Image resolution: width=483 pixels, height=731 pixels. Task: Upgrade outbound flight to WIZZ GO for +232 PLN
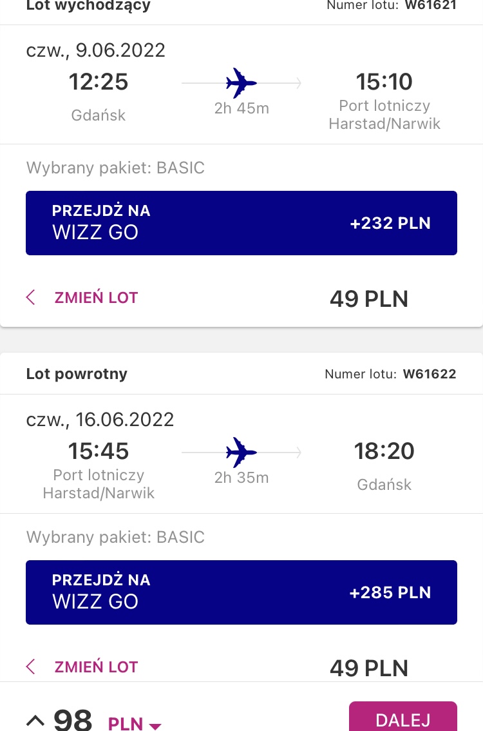coord(241,223)
